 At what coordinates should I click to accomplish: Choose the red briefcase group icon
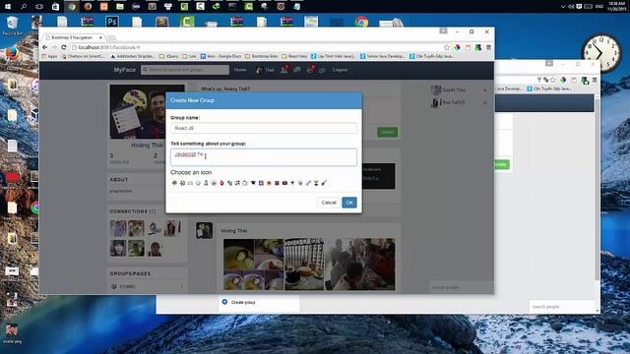(284, 183)
